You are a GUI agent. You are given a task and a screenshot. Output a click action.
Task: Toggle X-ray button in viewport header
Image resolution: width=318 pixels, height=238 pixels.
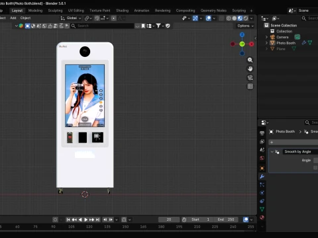pos(221,19)
